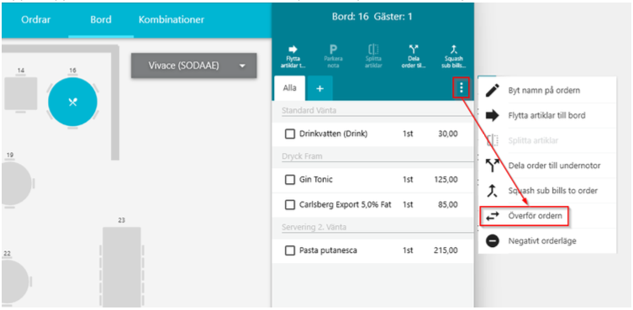Screen dimensions: 633x310
Task: Select table 14 on floor plan
Action: pyautogui.click(x=20, y=93)
